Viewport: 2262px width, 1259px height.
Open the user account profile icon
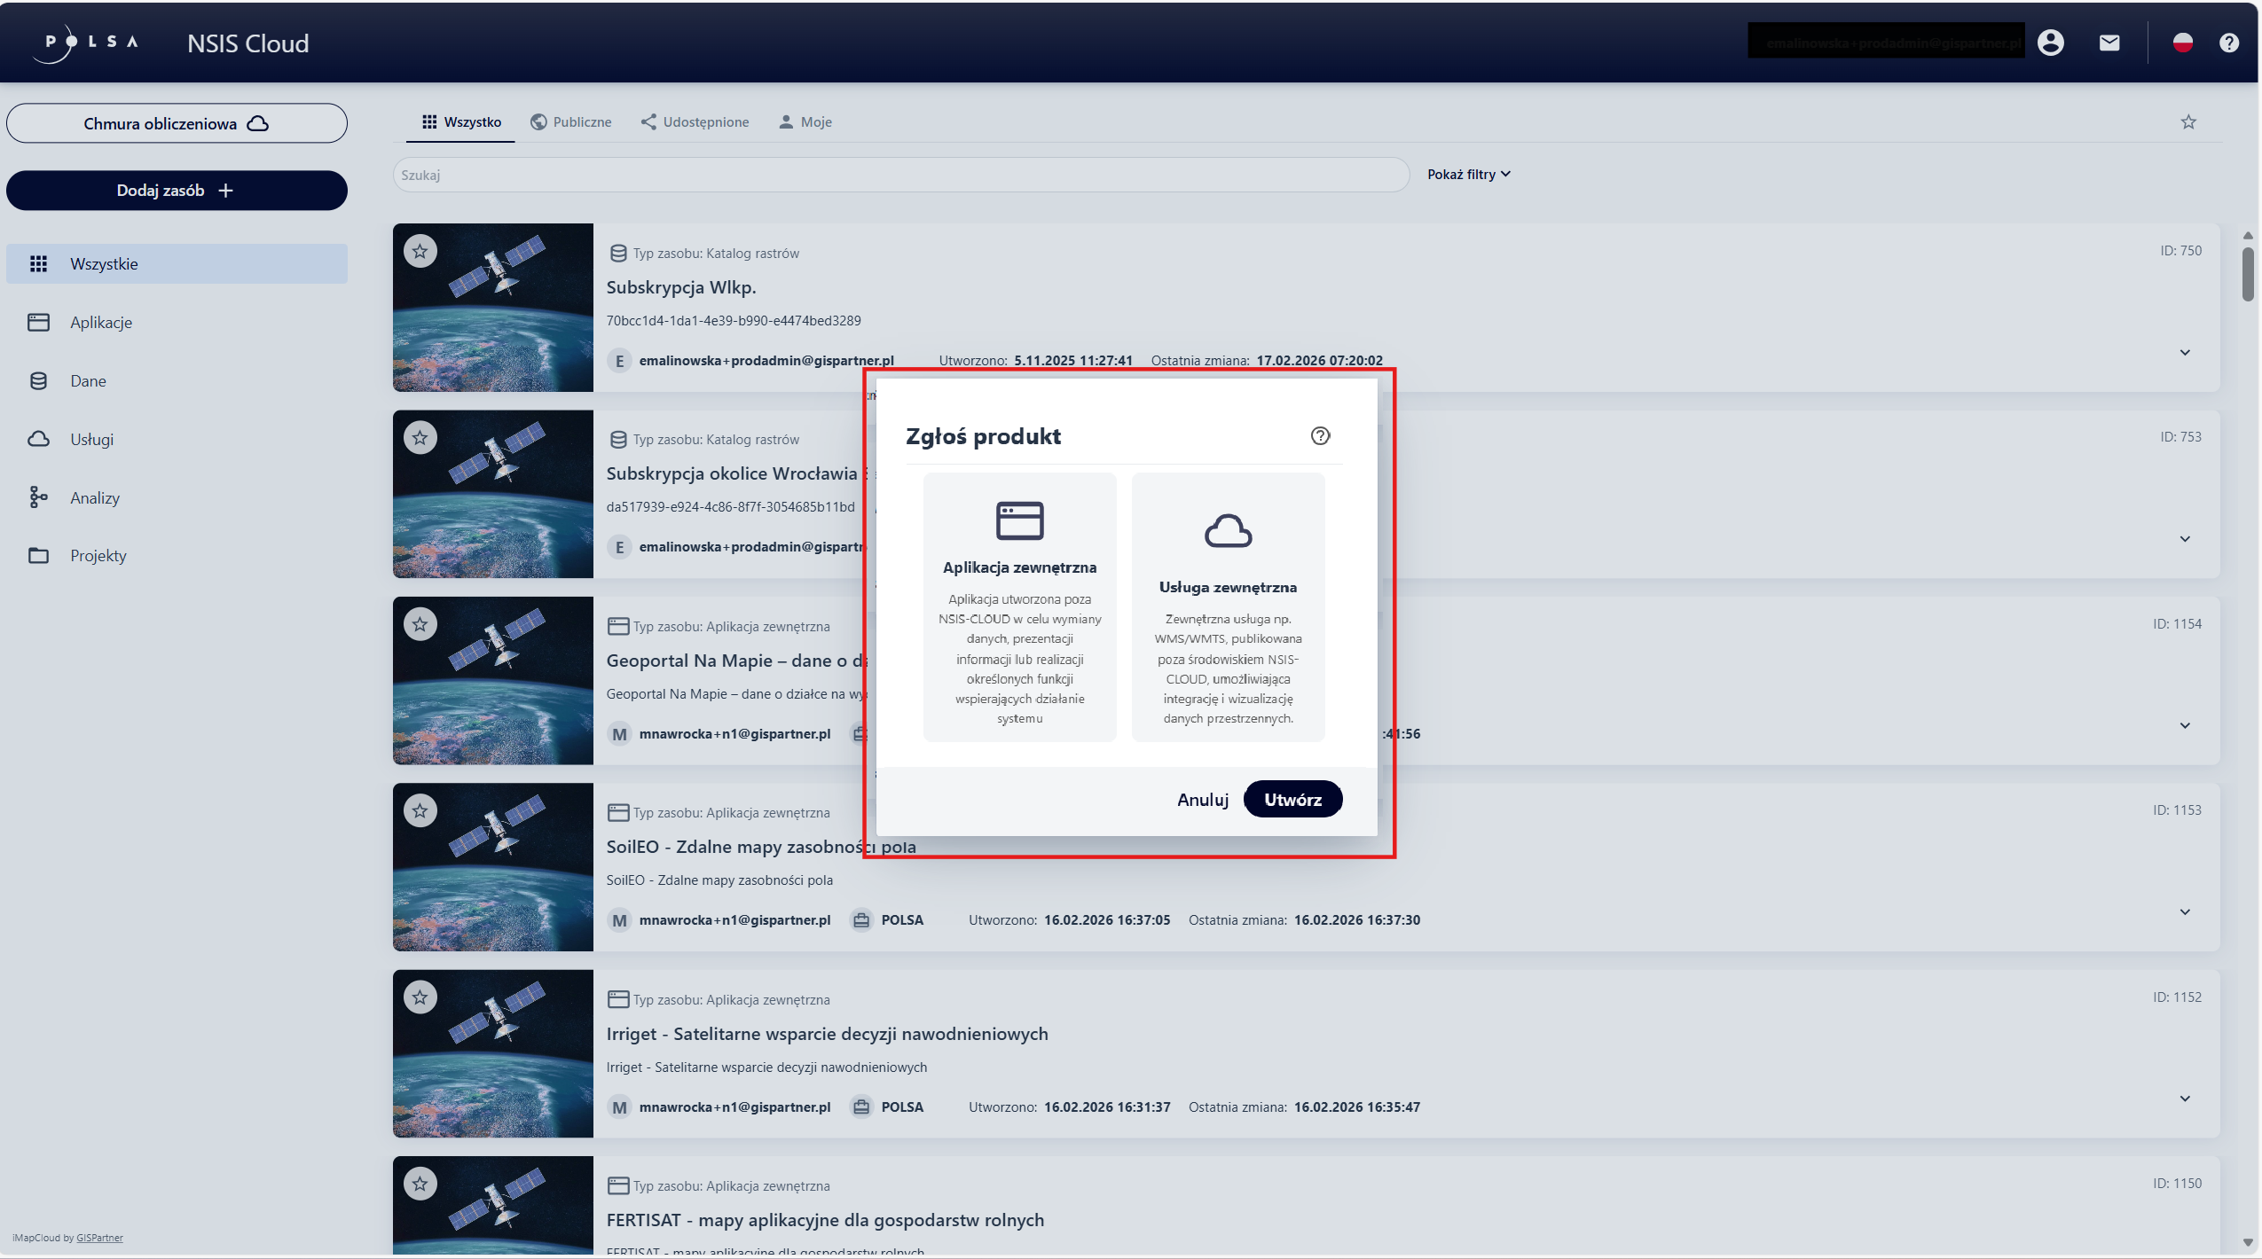[2050, 43]
